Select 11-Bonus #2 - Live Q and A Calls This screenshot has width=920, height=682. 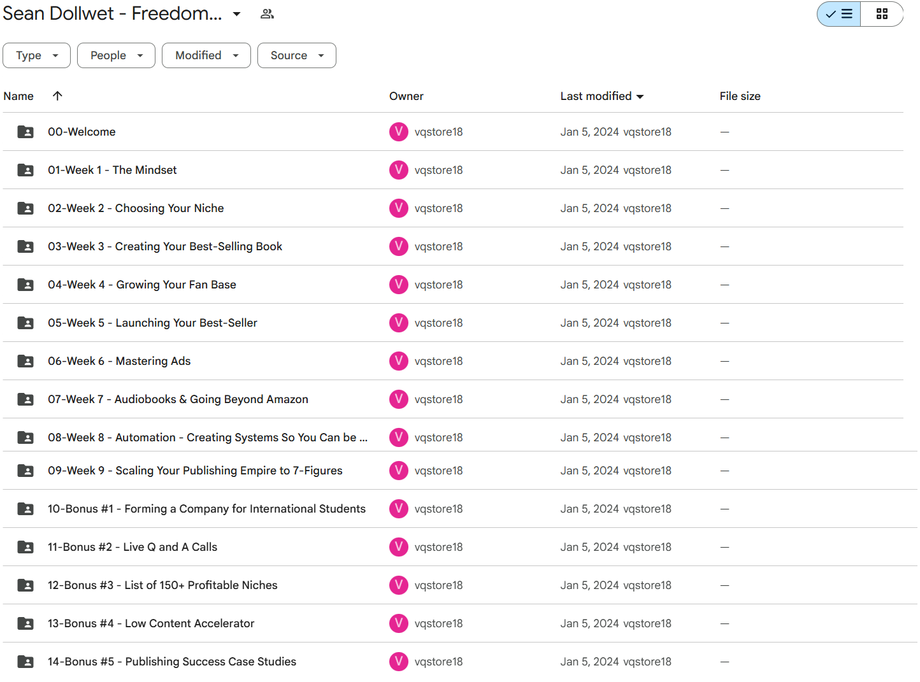(x=133, y=547)
